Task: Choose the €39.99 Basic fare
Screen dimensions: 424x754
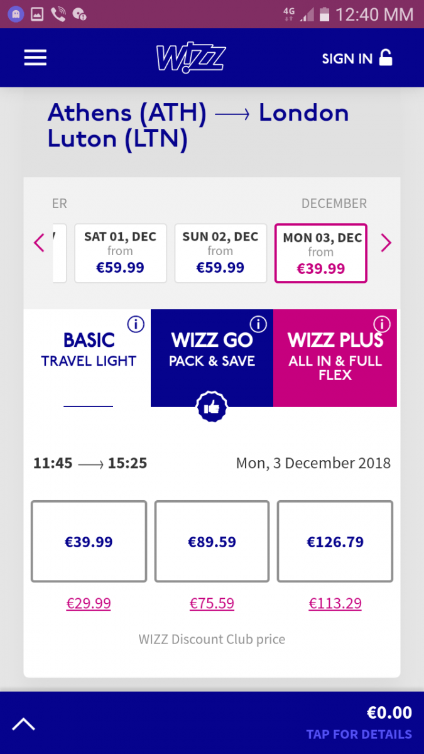Action: coord(89,542)
